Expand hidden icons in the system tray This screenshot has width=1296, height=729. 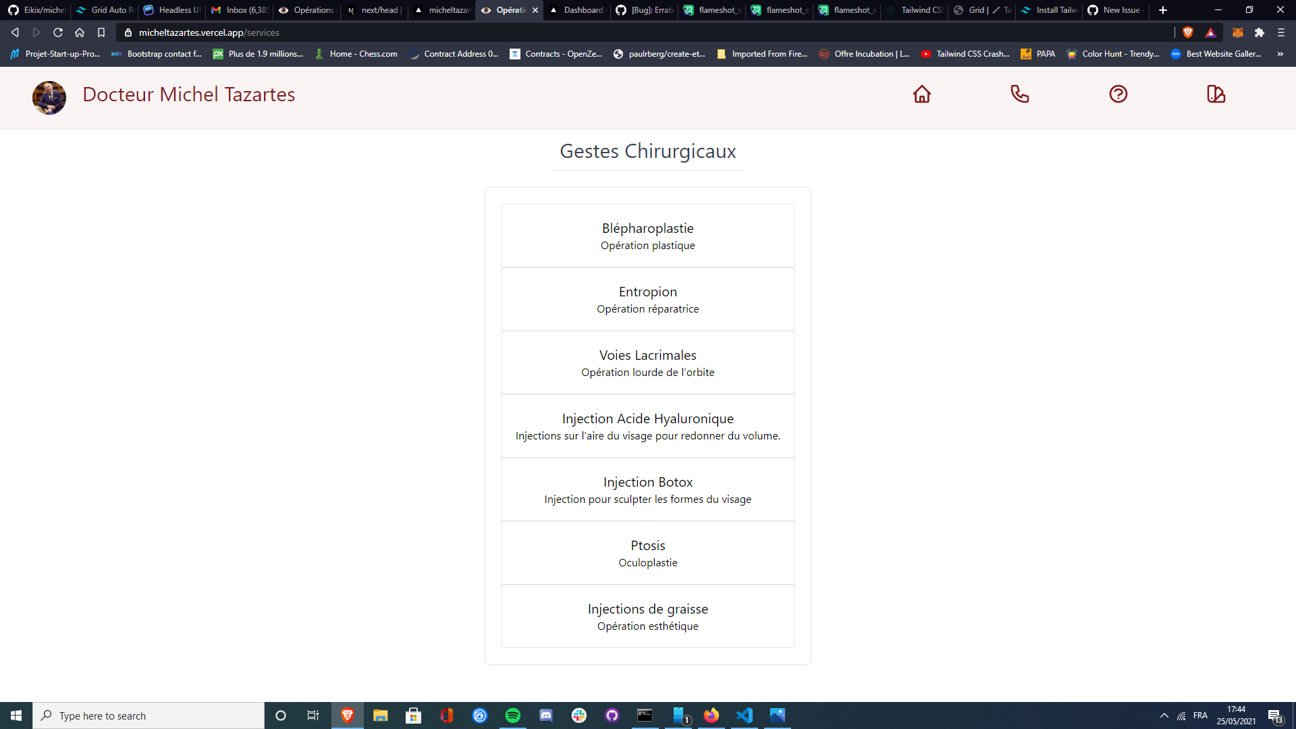(x=1164, y=715)
